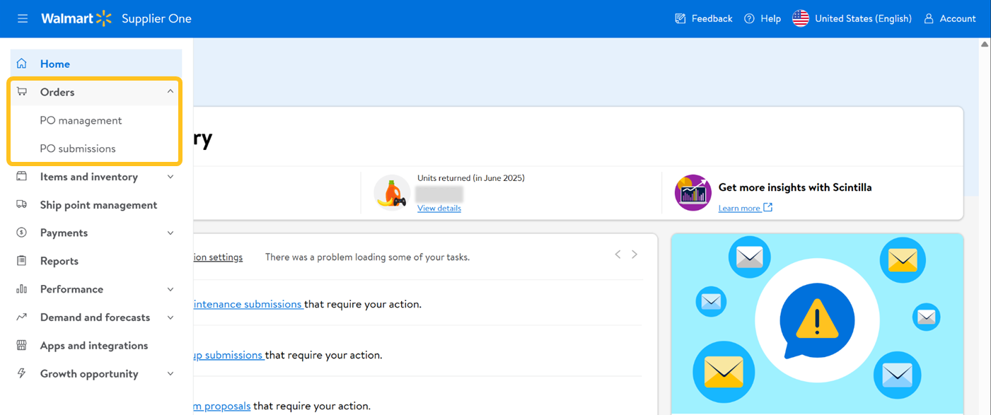The image size is (991, 415).
Task: Click the Walmart spark logo
Action: 104,18
